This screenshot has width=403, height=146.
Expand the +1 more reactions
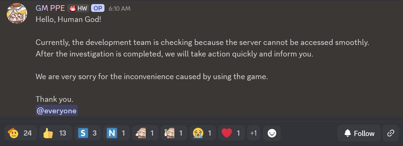pos(254,133)
